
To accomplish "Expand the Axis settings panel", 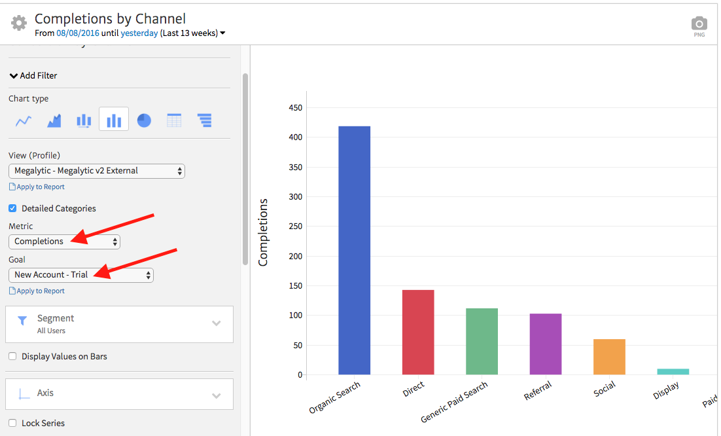I will pos(119,393).
